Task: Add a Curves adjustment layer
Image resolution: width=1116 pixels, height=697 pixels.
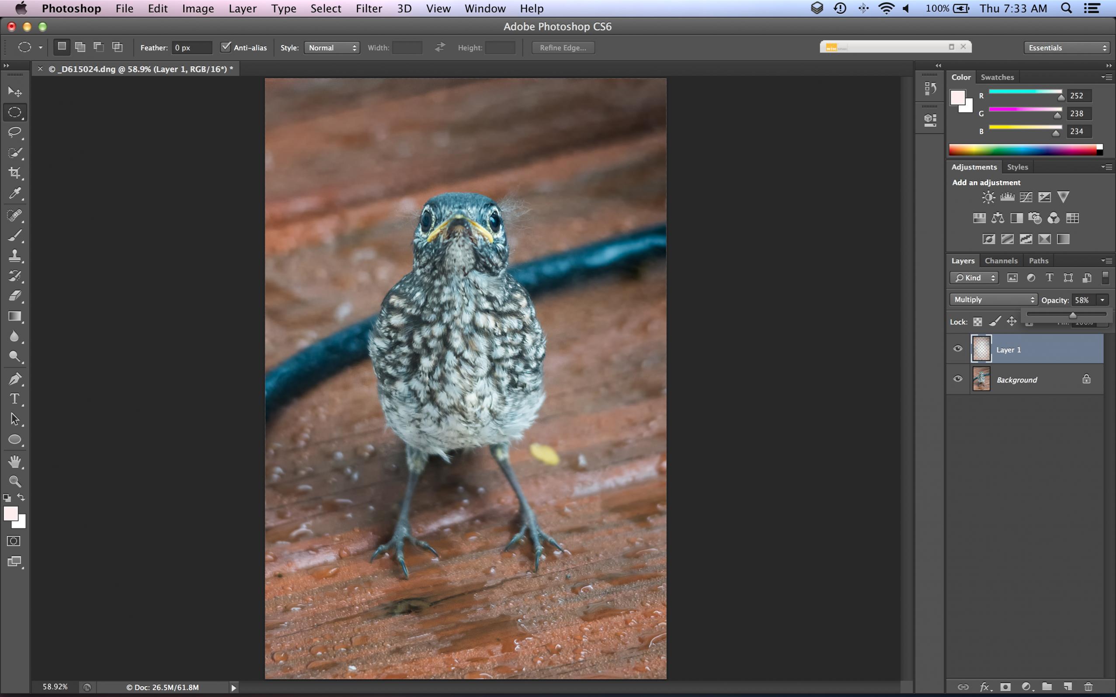Action: coord(1026,197)
